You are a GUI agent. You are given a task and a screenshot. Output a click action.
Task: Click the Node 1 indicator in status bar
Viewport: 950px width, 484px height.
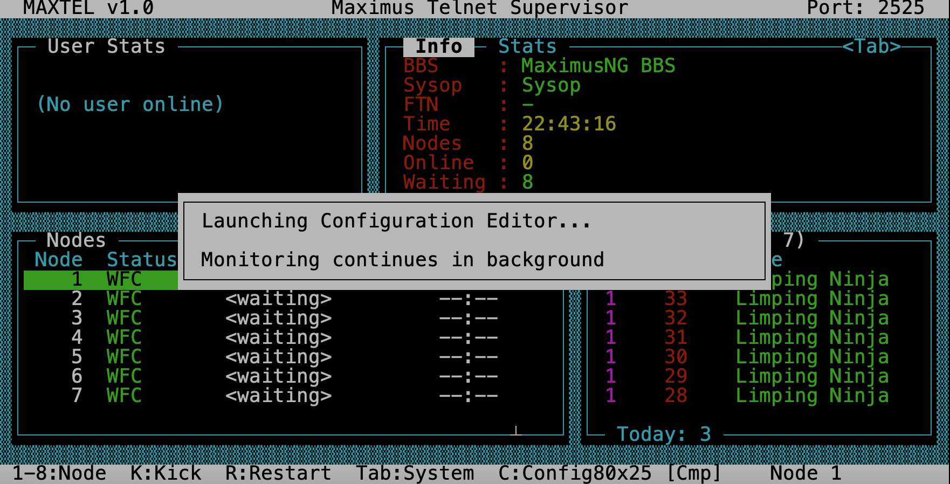[x=806, y=474]
